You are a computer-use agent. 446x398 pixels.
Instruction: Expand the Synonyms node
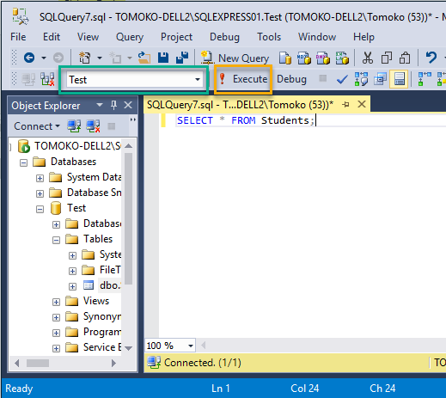pyautogui.click(x=56, y=317)
